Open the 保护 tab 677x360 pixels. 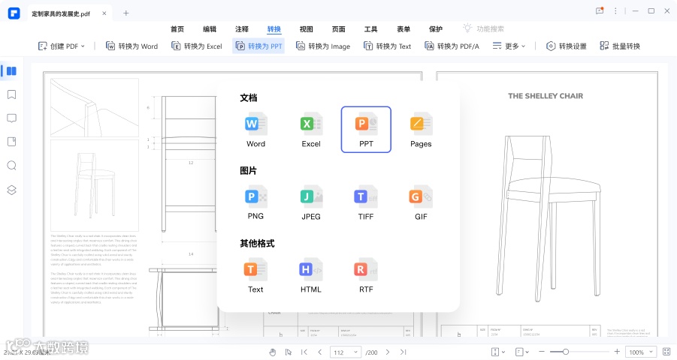(x=436, y=29)
